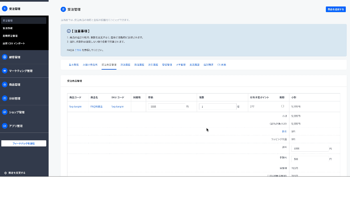Click the 割引 link in totals
Image resolution: width=350 pixels, height=197 pixels.
(x=285, y=132)
